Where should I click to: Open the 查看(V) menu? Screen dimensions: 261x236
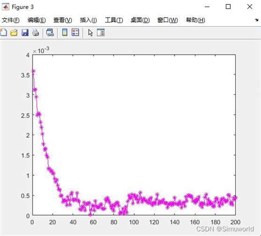point(63,20)
